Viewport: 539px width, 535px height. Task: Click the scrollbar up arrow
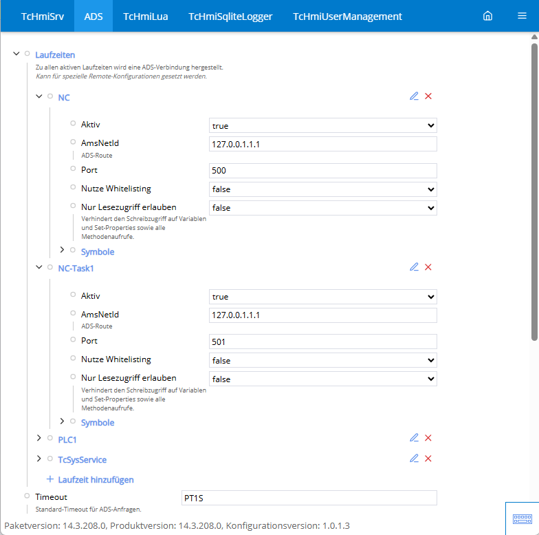(534, 37)
